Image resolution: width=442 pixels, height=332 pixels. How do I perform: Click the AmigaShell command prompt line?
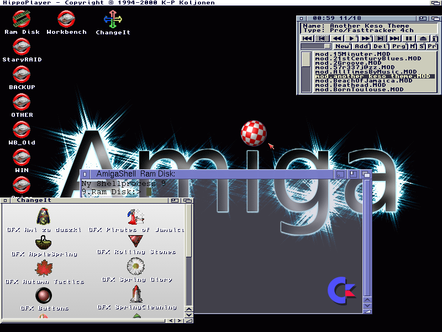(117, 192)
